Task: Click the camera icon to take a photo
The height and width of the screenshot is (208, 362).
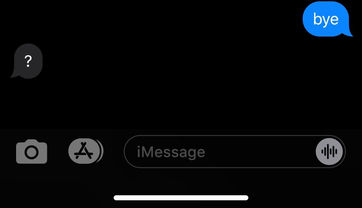Action: [x=32, y=151]
